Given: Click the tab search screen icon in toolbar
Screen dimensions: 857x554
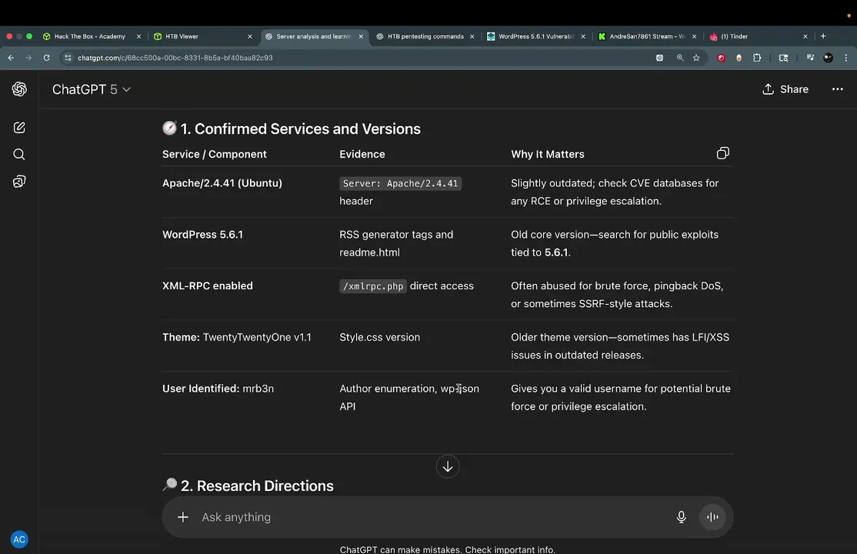Looking at the screenshot, I should pos(783,58).
